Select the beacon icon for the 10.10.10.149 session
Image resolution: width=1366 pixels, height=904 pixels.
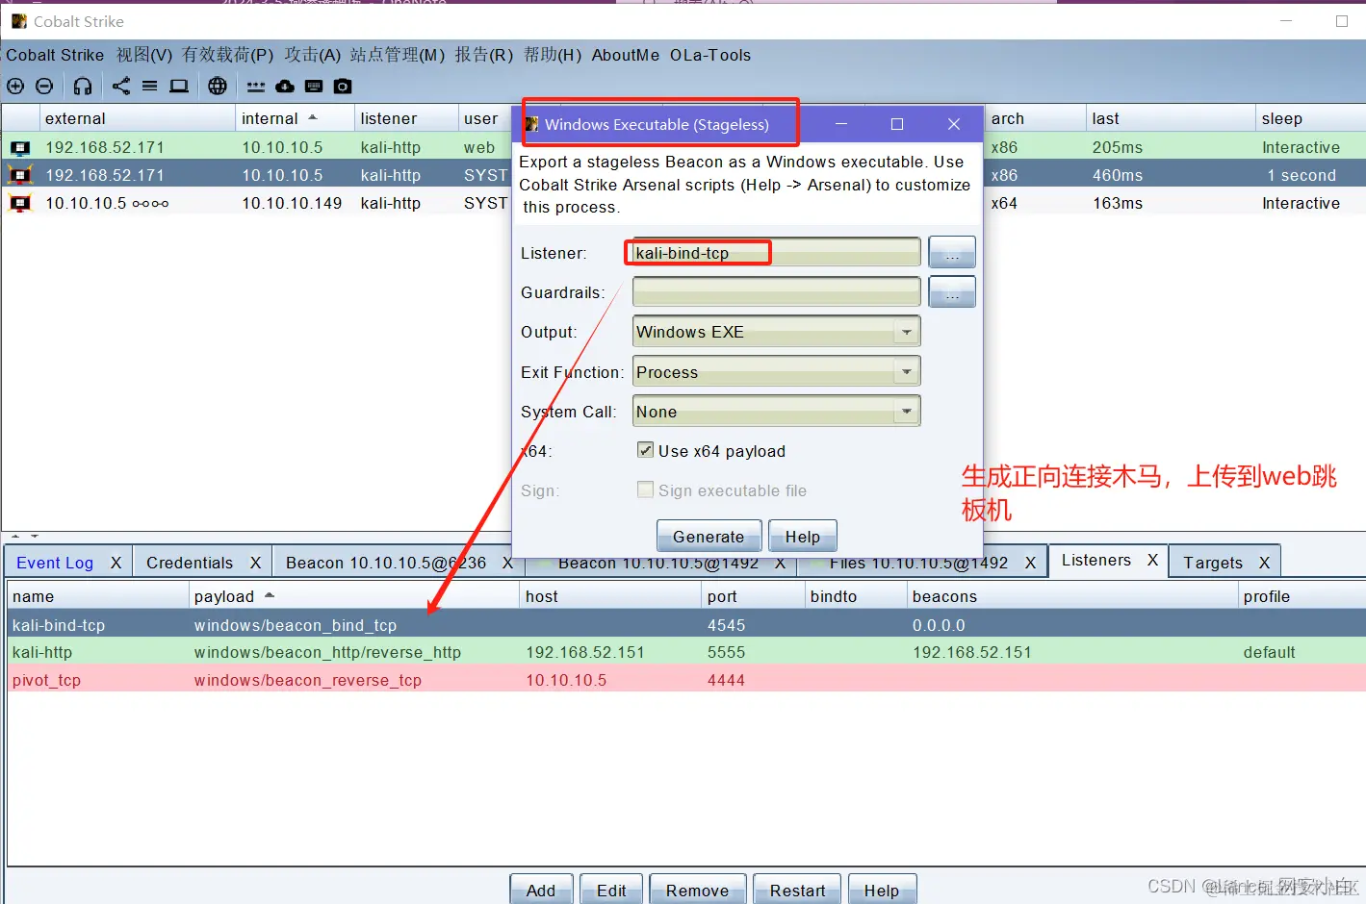coord(20,204)
